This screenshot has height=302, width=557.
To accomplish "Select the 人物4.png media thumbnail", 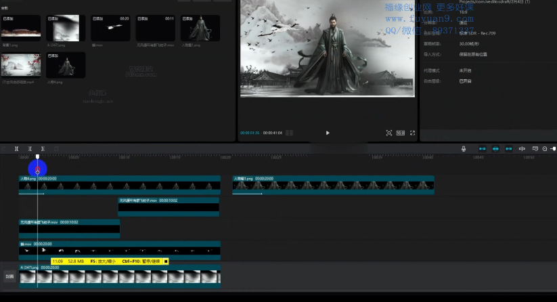I will coord(65,66).
